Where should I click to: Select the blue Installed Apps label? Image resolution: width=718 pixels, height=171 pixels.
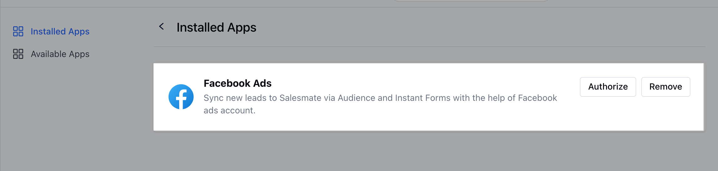[x=60, y=31]
